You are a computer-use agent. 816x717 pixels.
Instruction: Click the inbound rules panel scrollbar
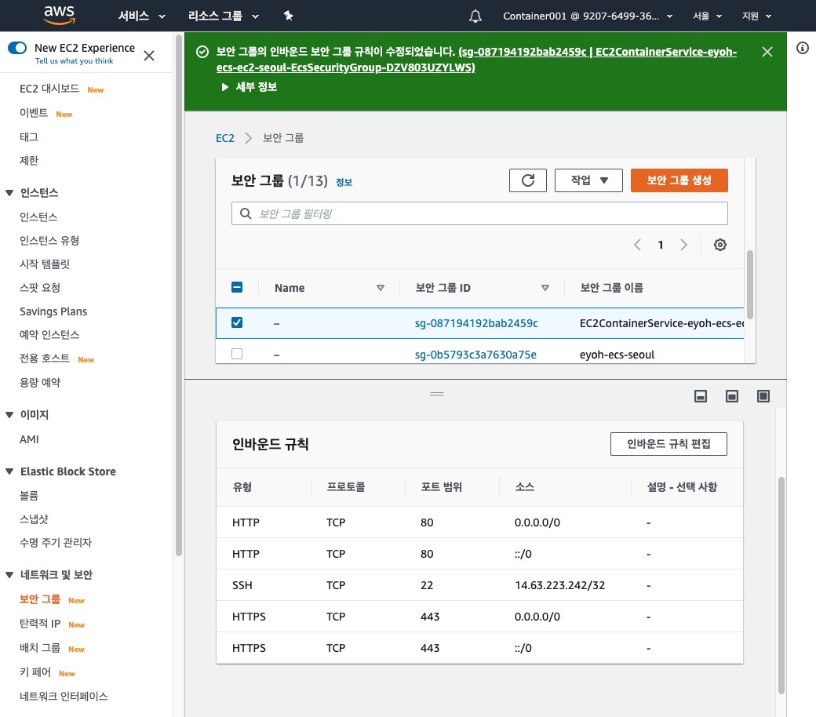781,585
